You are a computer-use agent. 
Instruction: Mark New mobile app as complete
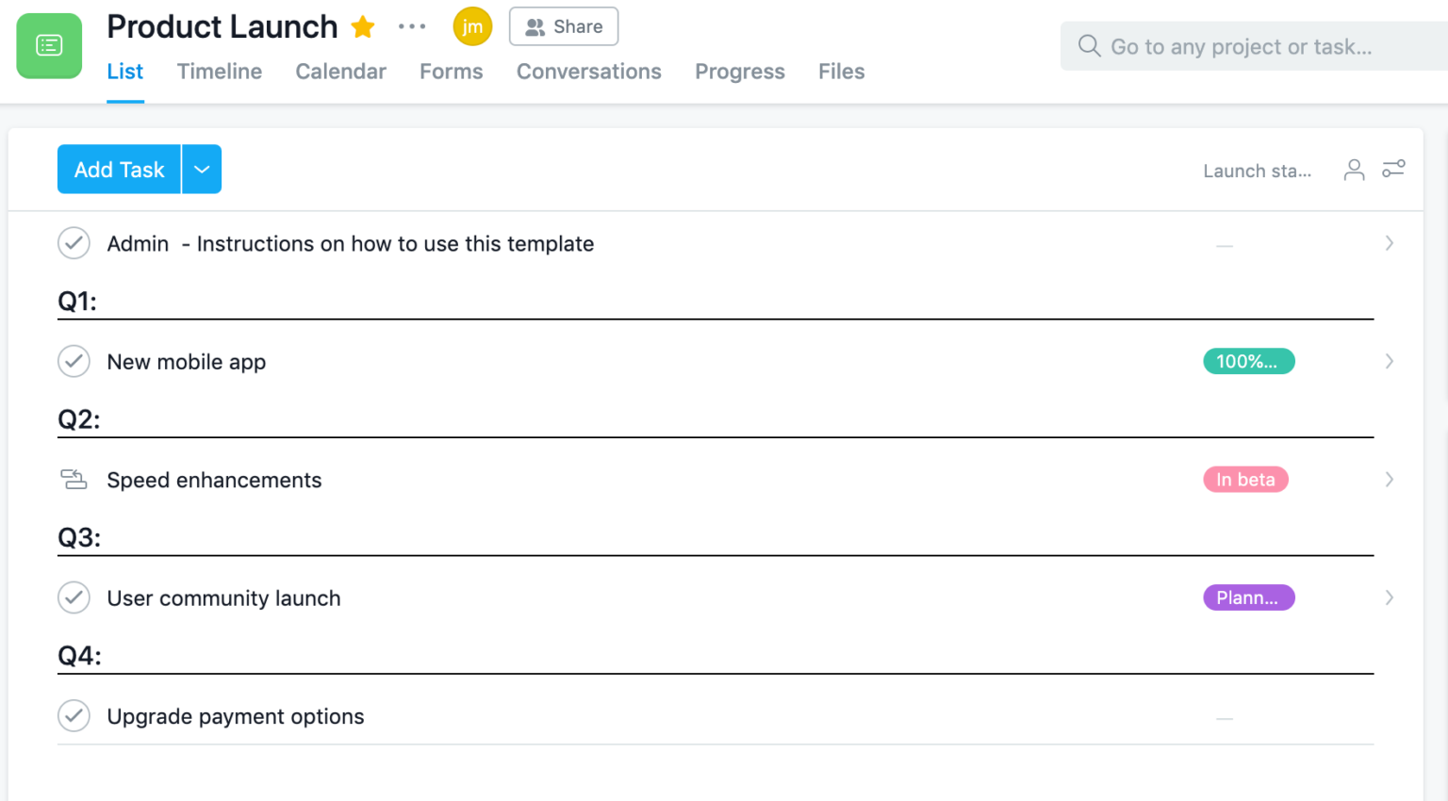74,361
